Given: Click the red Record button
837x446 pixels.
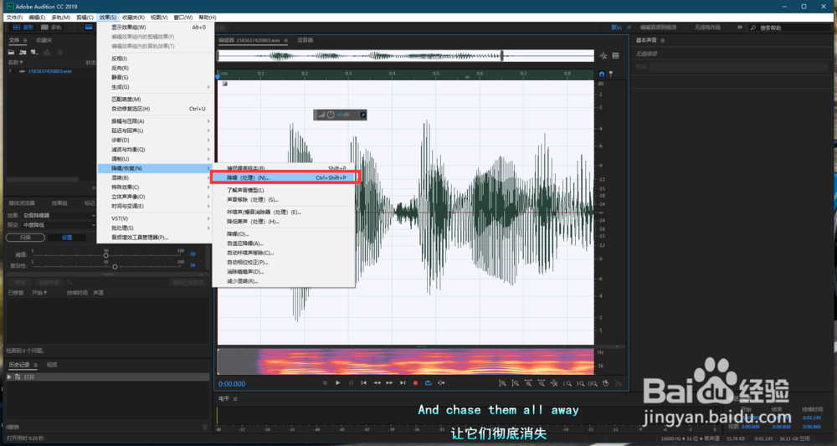Looking at the screenshot, I should [415, 383].
